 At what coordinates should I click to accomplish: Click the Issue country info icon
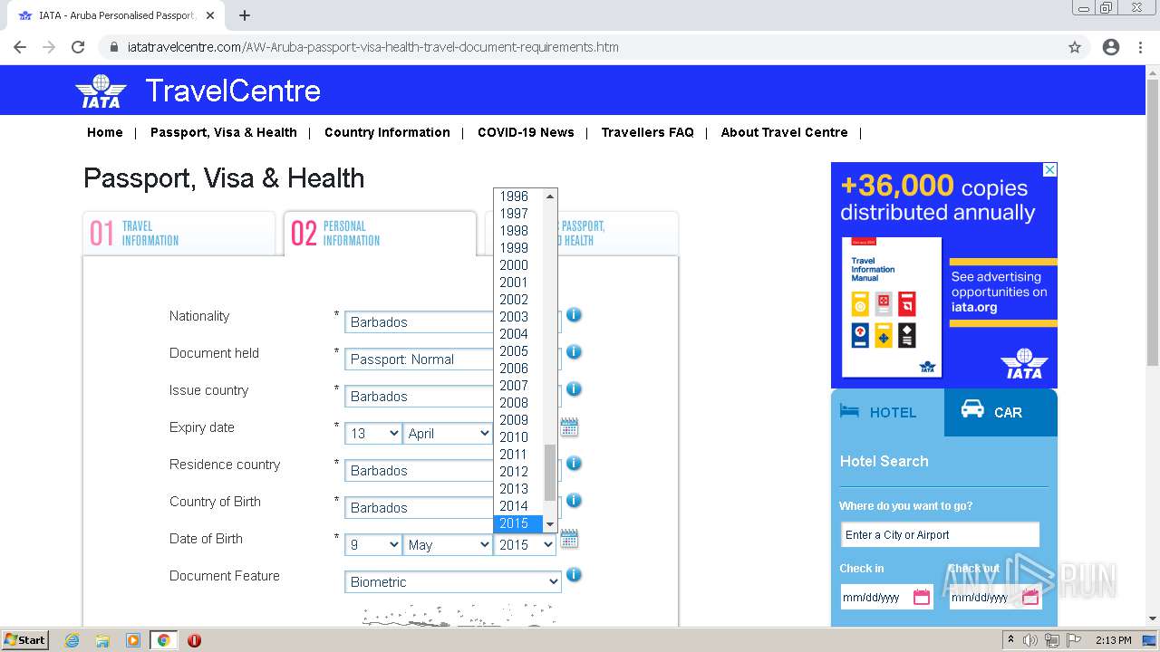pyautogui.click(x=574, y=389)
